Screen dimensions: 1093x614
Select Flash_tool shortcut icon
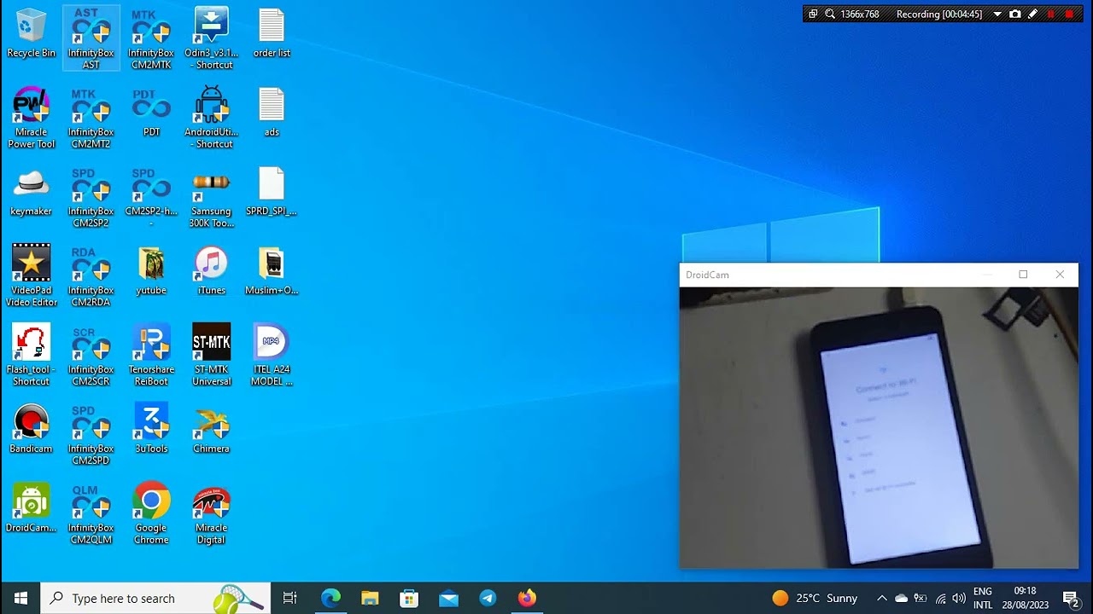[31, 356]
